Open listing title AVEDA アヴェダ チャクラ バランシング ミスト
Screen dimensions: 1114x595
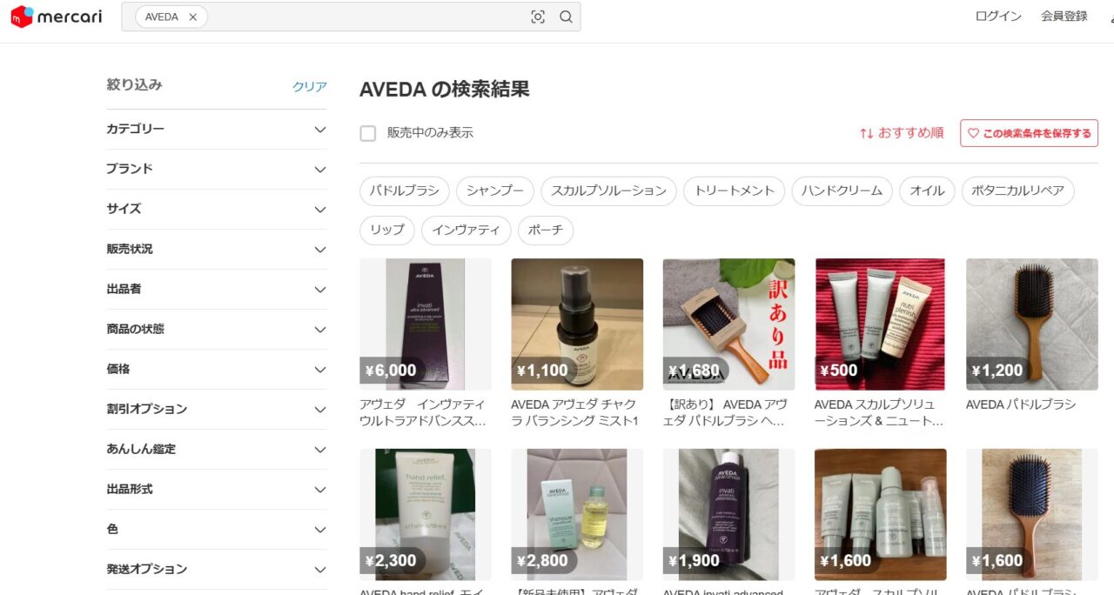[x=575, y=412]
